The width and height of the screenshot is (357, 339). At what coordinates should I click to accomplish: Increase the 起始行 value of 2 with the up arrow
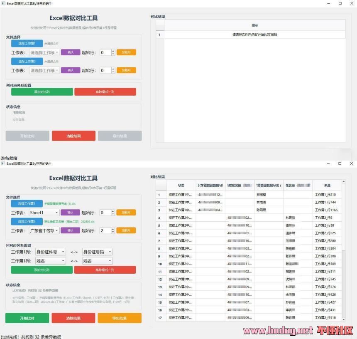click(x=113, y=229)
